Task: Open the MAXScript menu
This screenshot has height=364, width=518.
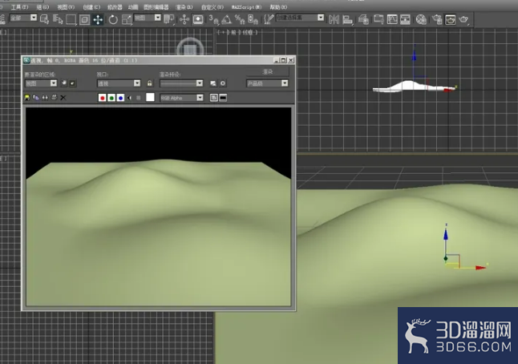Action: tap(246, 7)
